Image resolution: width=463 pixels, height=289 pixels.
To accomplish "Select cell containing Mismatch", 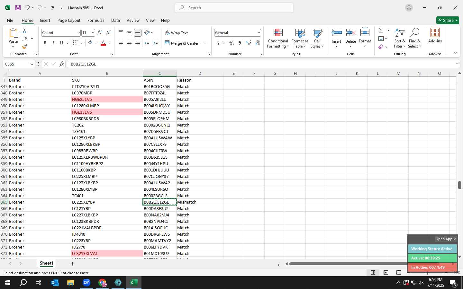I will [x=200, y=202].
